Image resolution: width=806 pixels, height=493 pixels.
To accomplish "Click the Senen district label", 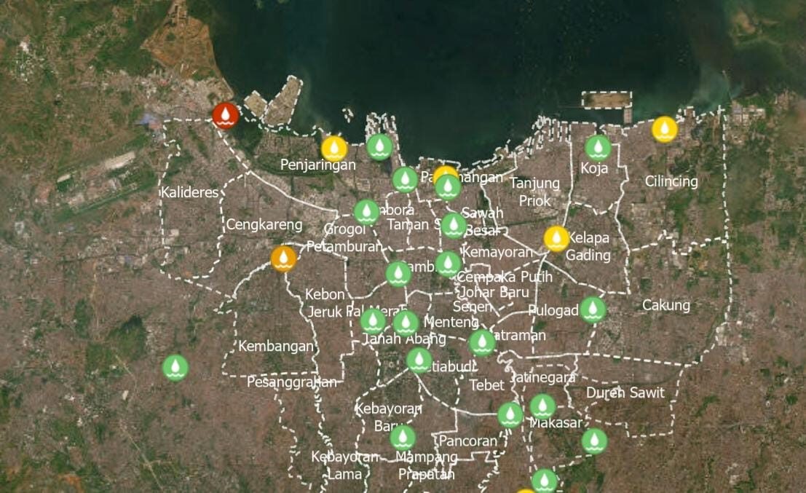I will (472, 307).
